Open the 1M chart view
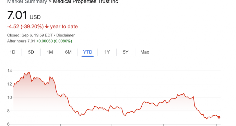 [x=50, y=52]
